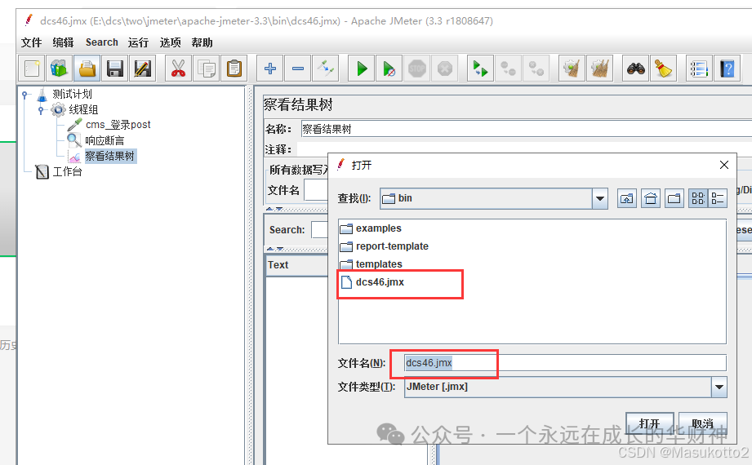Screen dimensions: 752x465
Task: Click the Save As pencil-disk icon
Action: tap(143, 69)
